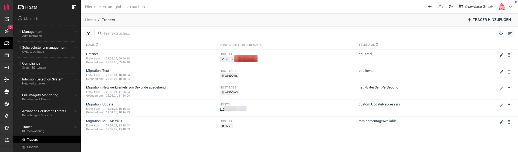The height and width of the screenshot is (152, 518).
Task: Delete the Migration: Update tracer
Action: 509,105
